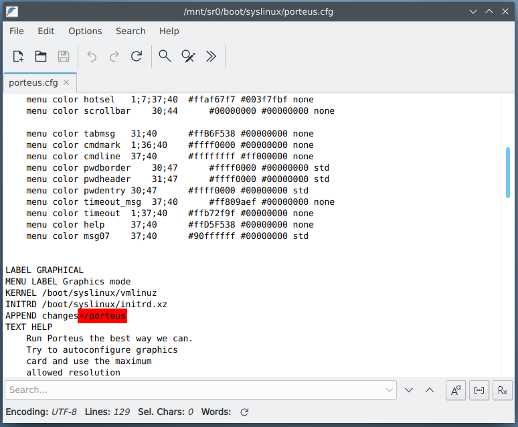Click the reload document icon
Image resolution: width=518 pixels, height=427 pixels.
[137, 56]
